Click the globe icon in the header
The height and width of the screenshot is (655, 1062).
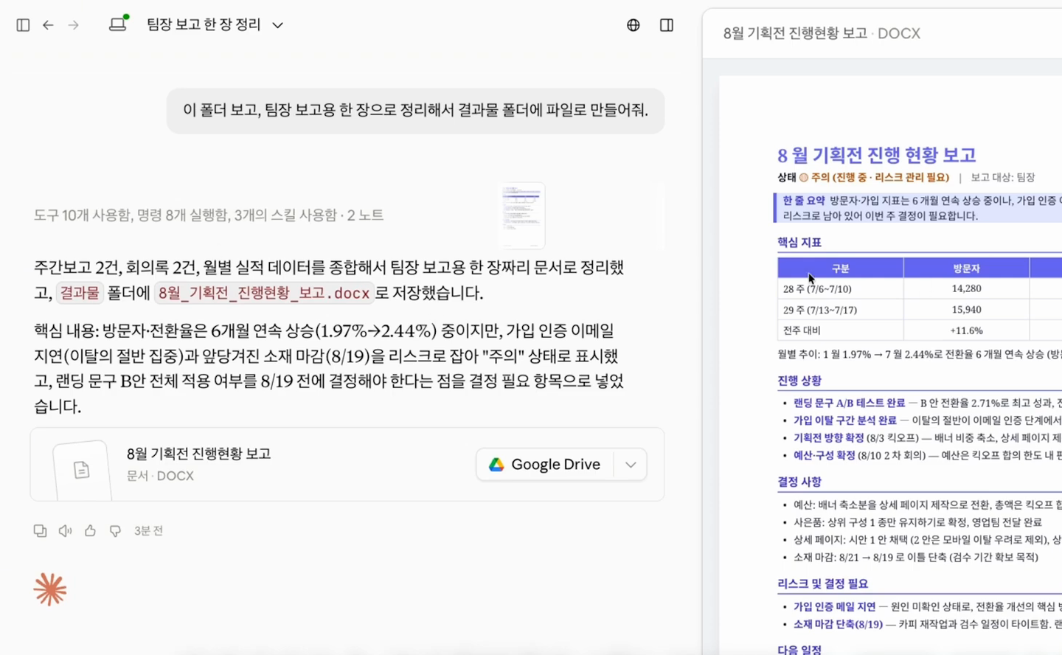tap(634, 25)
